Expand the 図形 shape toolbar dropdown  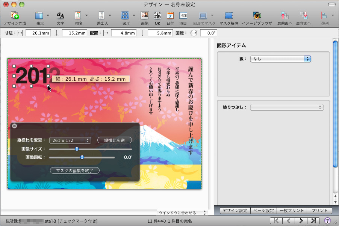133,16
